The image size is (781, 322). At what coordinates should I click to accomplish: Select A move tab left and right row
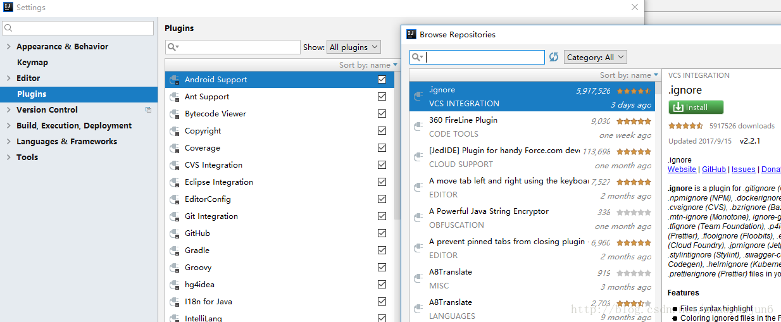[532, 188]
